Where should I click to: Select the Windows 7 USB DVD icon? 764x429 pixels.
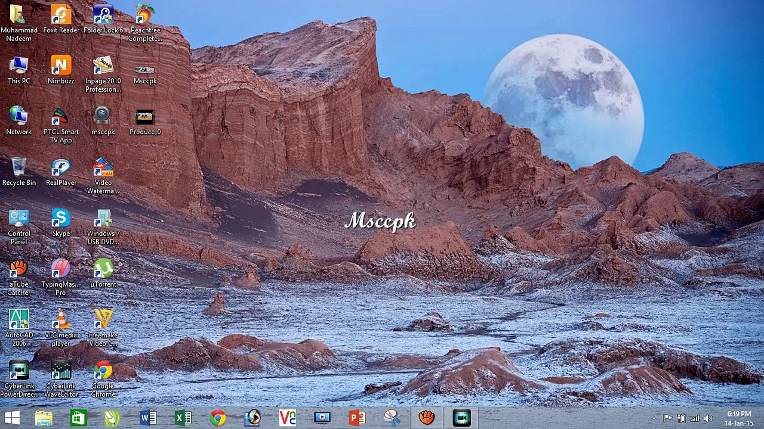[x=103, y=226]
